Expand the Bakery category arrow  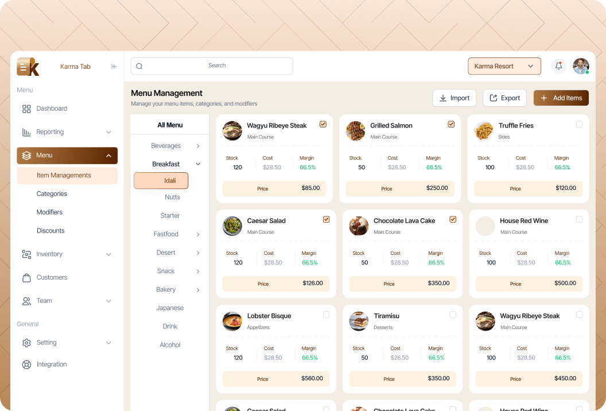tap(198, 290)
